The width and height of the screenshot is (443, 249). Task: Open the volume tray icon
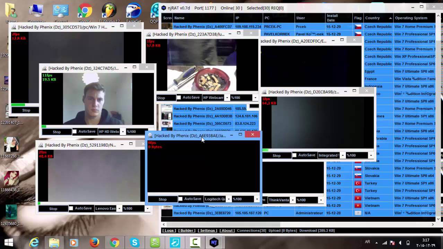(400, 243)
